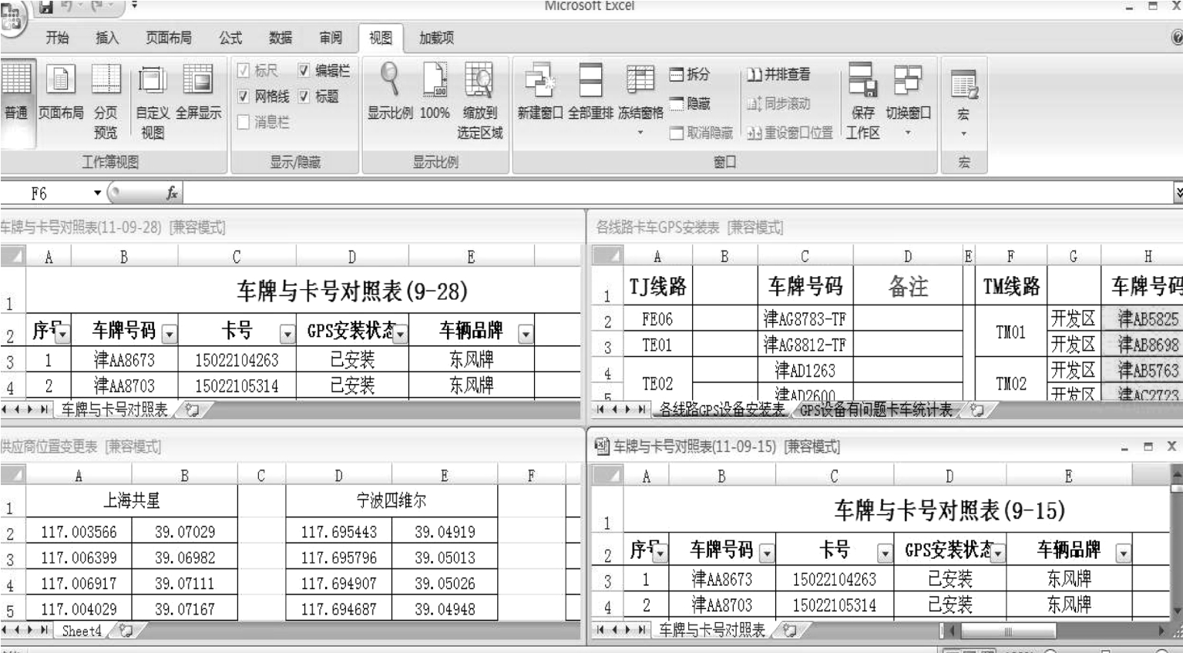Select 车牌与卡号对照表 sheet tab in (11-09-28) window
The width and height of the screenshot is (1183, 653).
pos(115,410)
